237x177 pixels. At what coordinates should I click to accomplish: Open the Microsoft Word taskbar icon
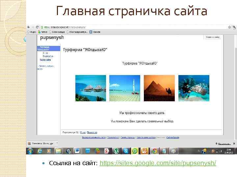point(77,151)
